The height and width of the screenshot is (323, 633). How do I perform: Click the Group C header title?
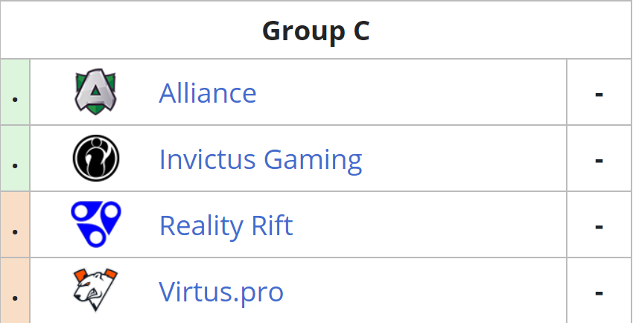(316, 31)
